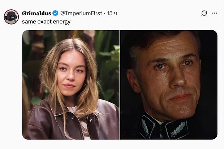Click the post timestamp "15 ч"
The height and width of the screenshot is (149, 224).
112,13
